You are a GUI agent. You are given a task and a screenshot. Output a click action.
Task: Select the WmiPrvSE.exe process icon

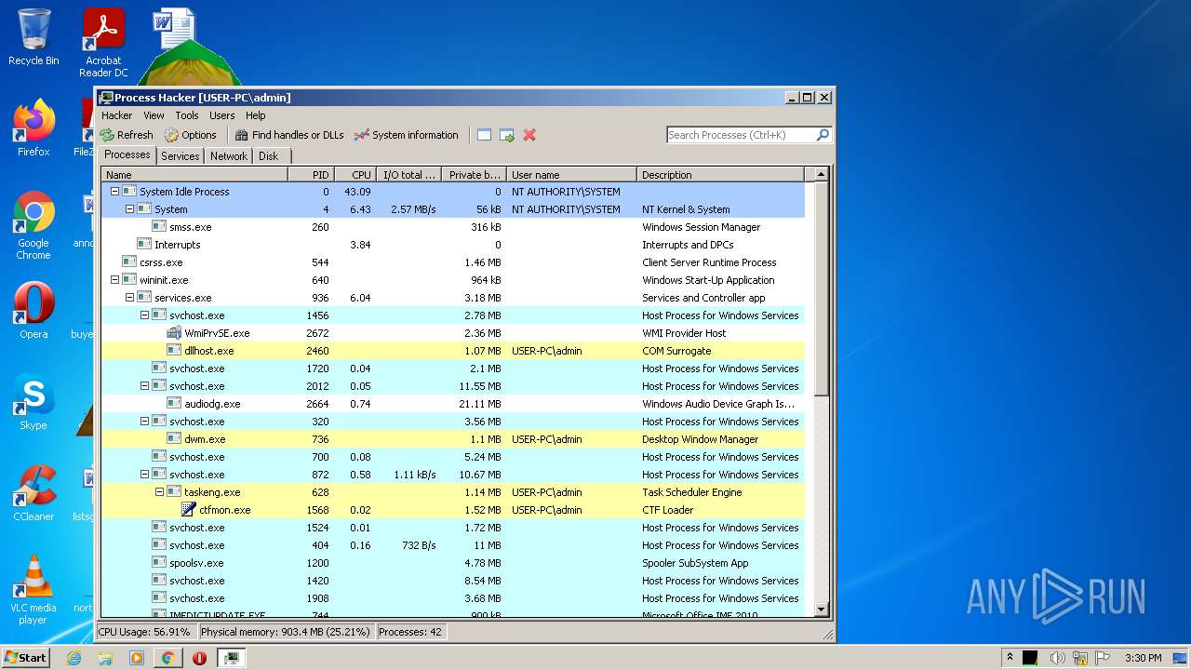174,333
